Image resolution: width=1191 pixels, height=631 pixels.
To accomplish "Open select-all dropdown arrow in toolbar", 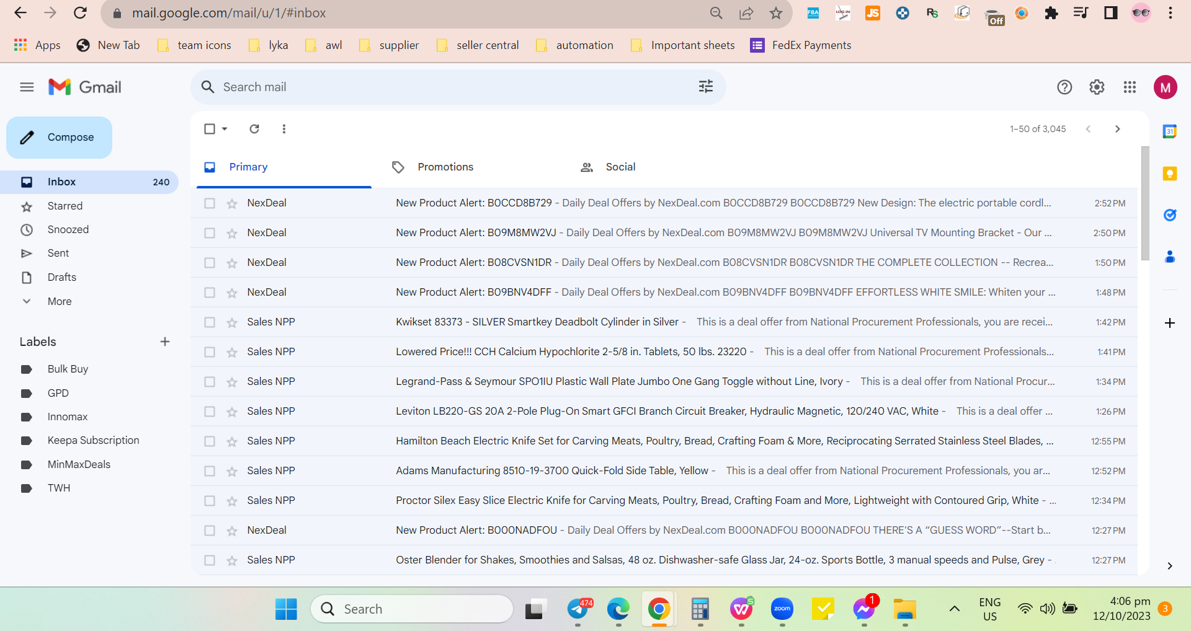I will point(225,129).
